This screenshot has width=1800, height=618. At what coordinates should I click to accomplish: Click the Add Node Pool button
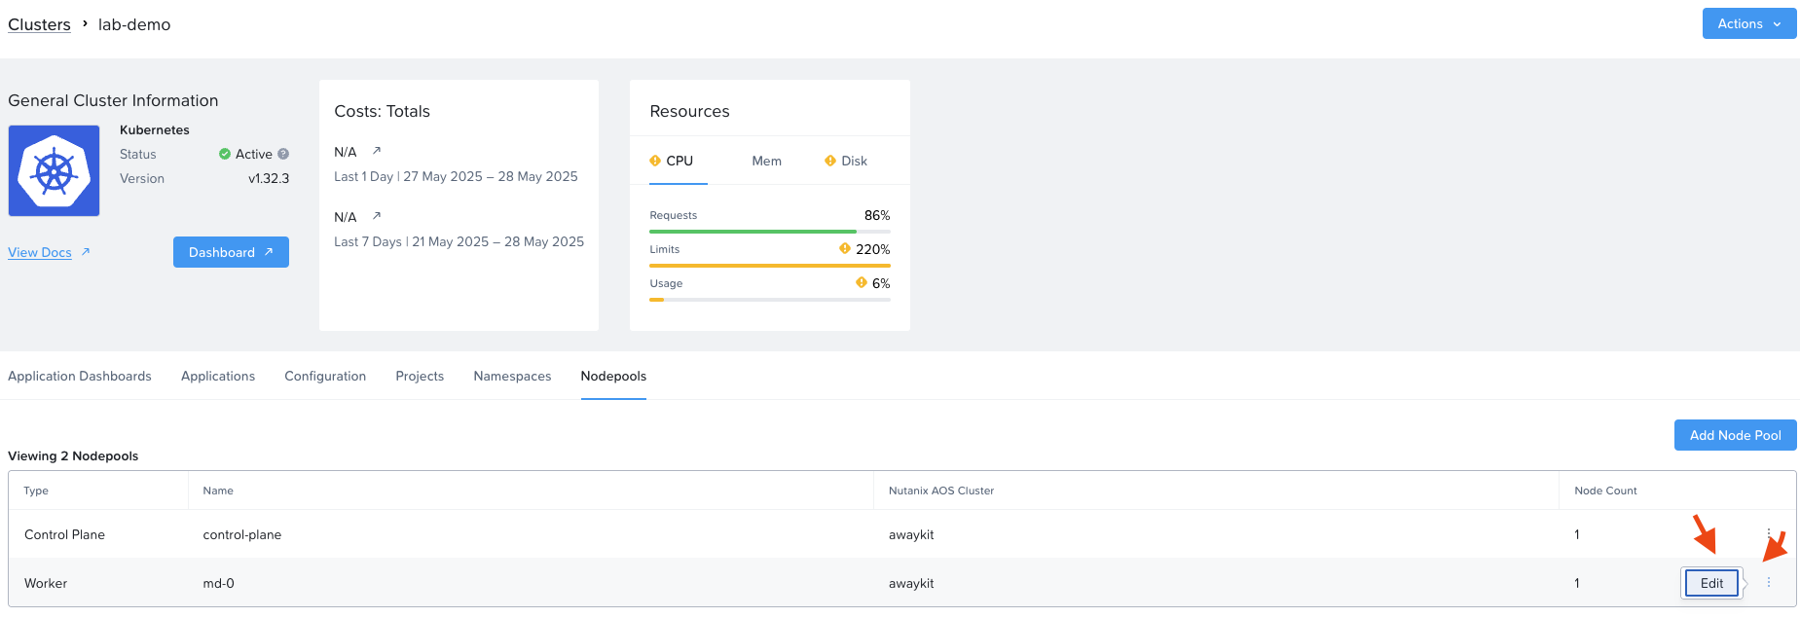(1735, 435)
